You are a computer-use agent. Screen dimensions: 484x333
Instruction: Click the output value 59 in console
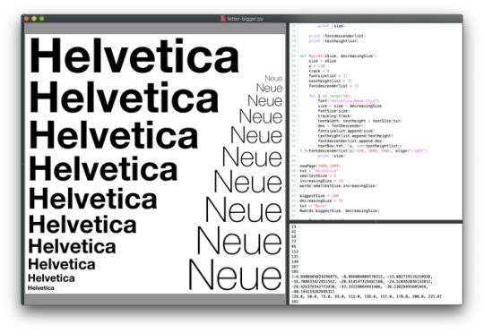pyautogui.click(x=294, y=237)
